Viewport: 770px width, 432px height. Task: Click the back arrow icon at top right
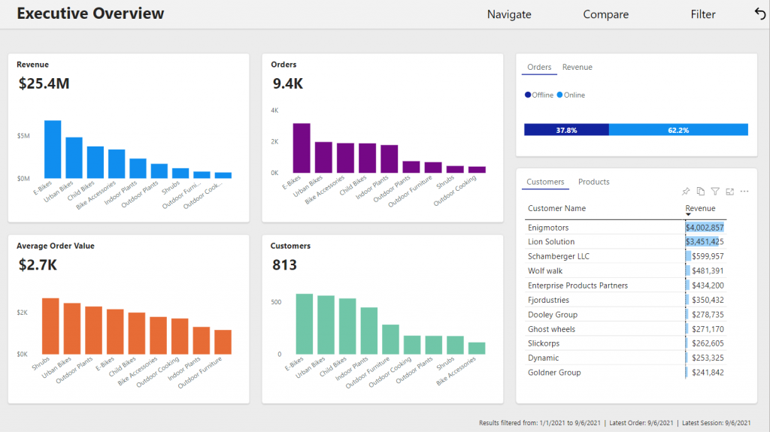click(x=759, y=14)
